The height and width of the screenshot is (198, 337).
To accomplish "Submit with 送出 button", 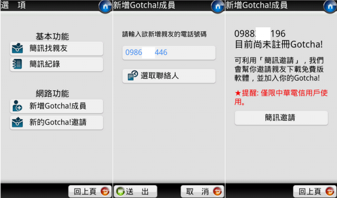I will pos(136,191).
